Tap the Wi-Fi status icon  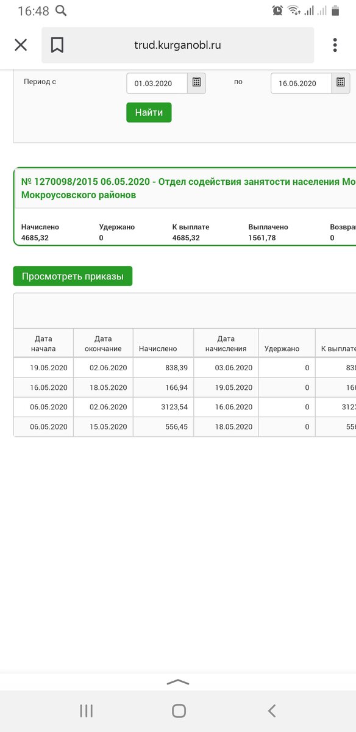point(294,10)
